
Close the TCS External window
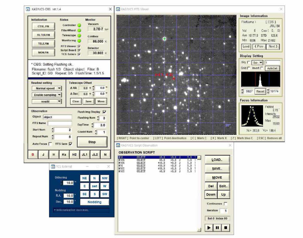(108, 166)
